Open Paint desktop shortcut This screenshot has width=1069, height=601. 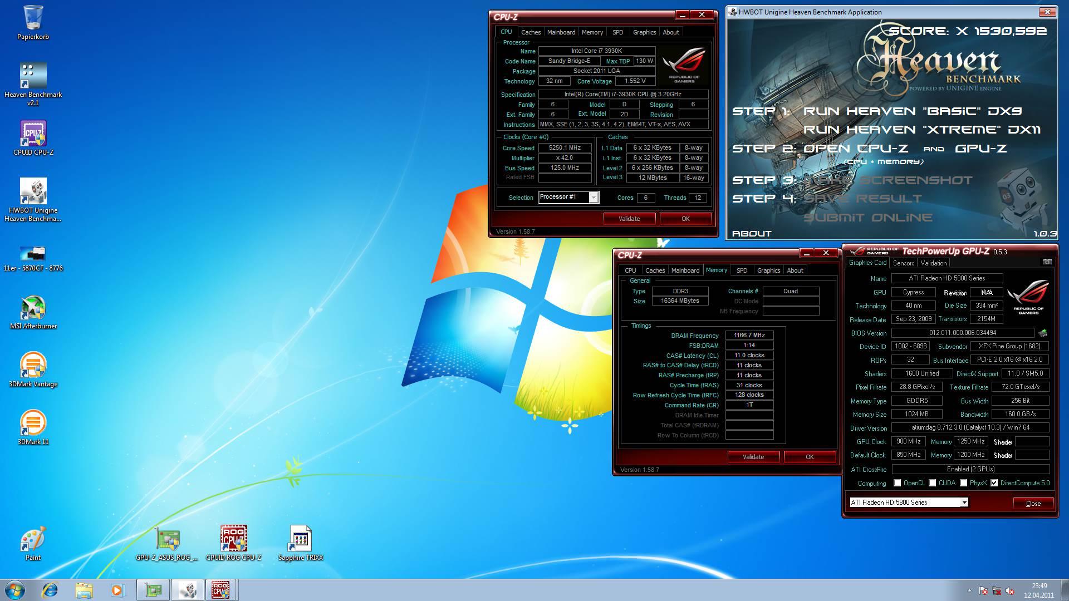(x=33, y=543)
